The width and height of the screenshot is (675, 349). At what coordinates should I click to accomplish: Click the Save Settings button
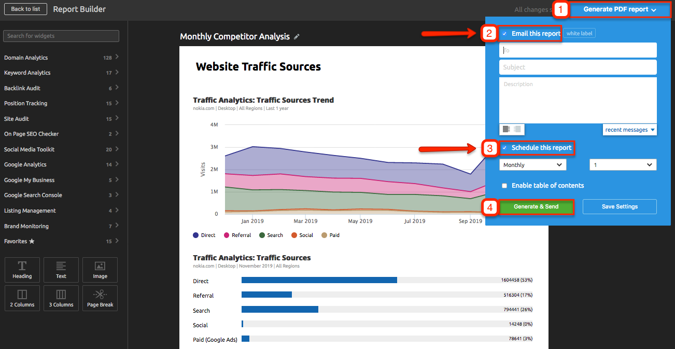(x=620, y=207)
